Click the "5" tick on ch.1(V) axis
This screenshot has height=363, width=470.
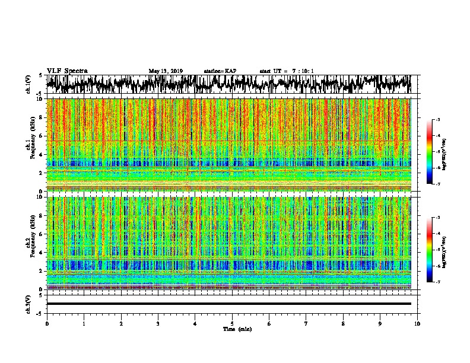[40, 75]
